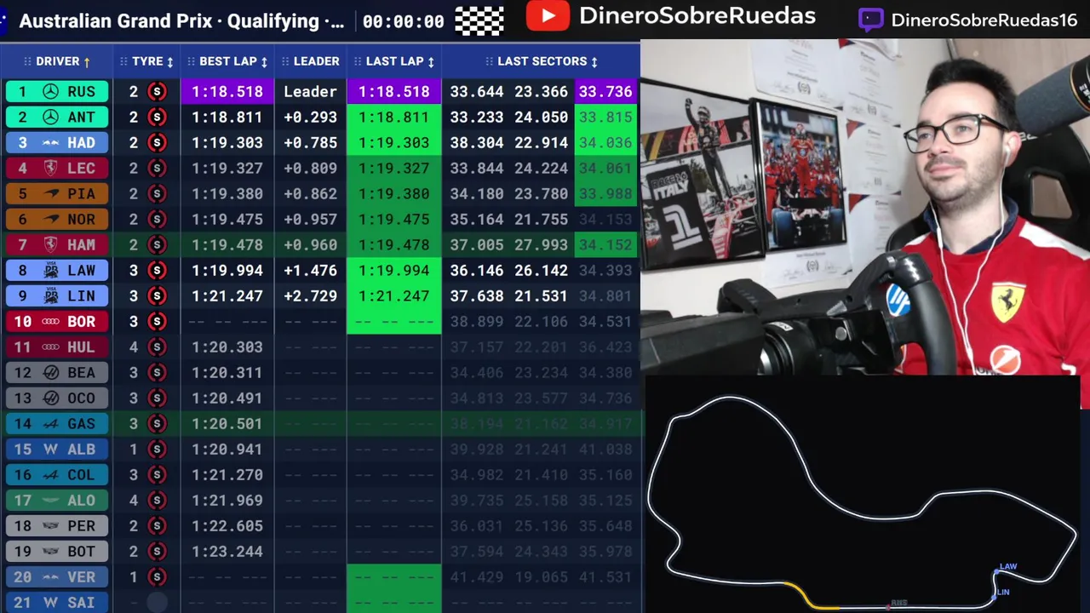Select the purple RUS last lap 1:18.518 cell
This screenshot has height=613, width=1090.
pos(394,91)
